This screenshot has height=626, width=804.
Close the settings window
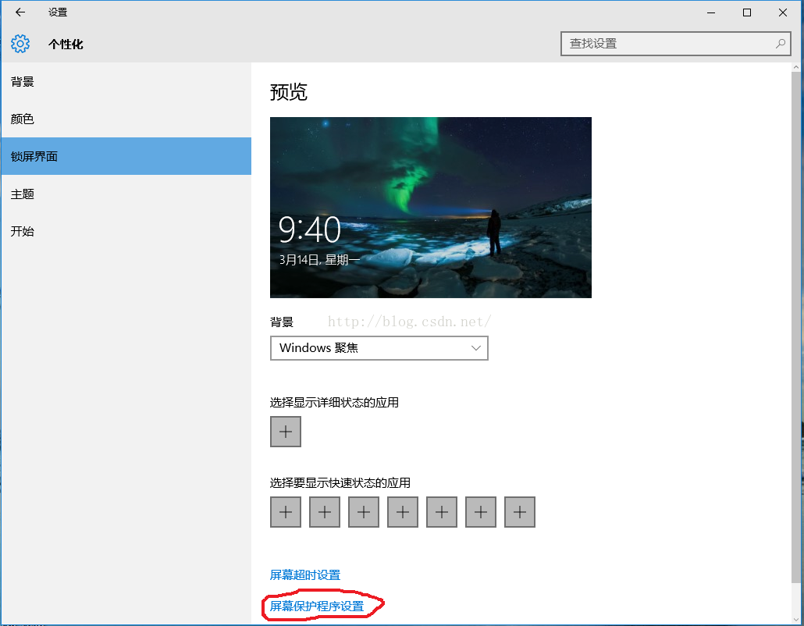[783, 12]
